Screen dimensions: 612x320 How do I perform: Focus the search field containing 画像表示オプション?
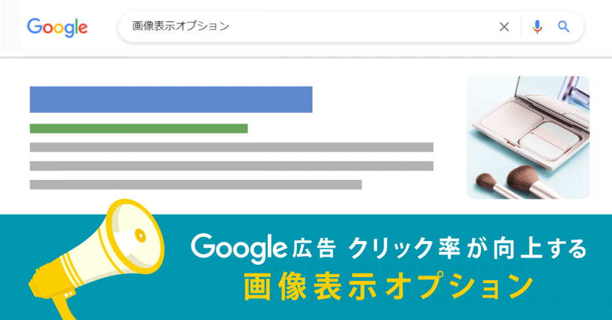[306, 27]
